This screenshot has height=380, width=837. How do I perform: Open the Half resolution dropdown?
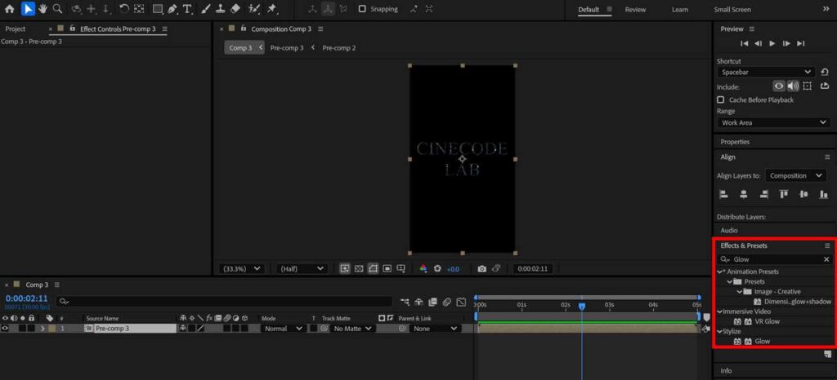coord(302,269)
